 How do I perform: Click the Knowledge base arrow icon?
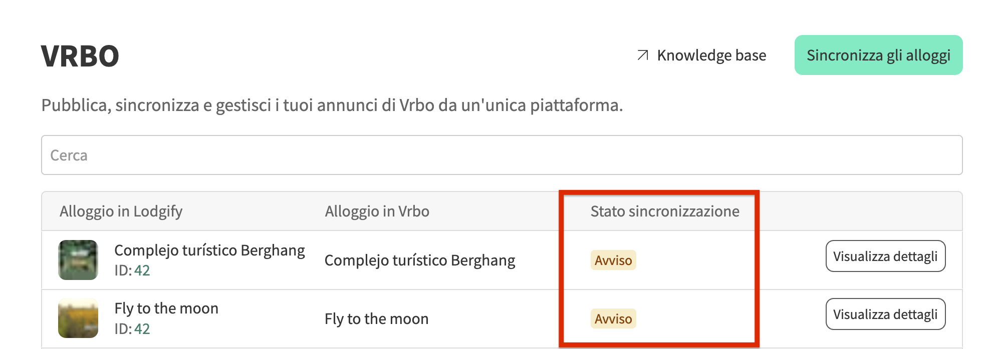(x=643, y=55)
